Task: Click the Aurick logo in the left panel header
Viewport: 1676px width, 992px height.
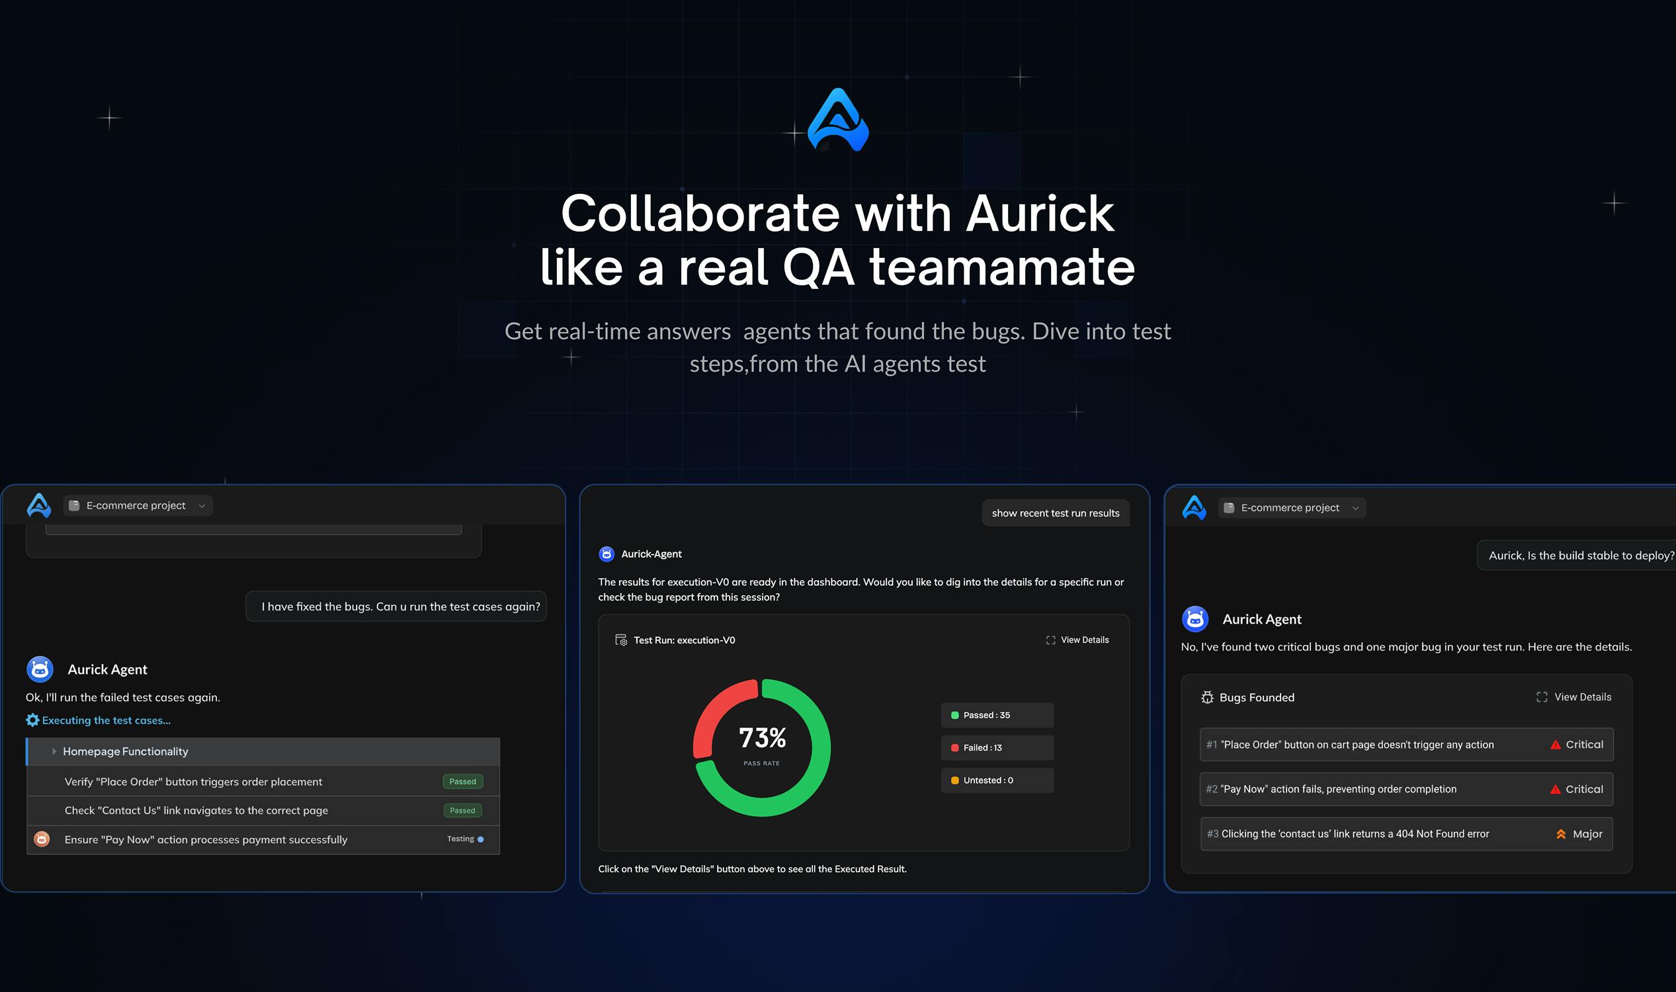Action: coord(39,505)
